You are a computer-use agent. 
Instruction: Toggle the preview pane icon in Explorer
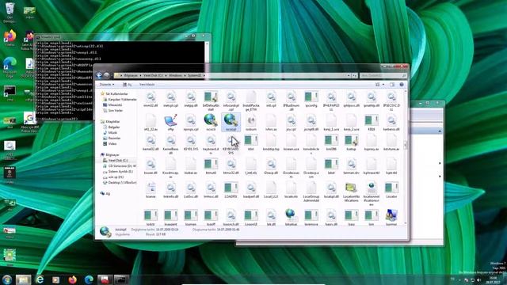(x=392, y=85)
